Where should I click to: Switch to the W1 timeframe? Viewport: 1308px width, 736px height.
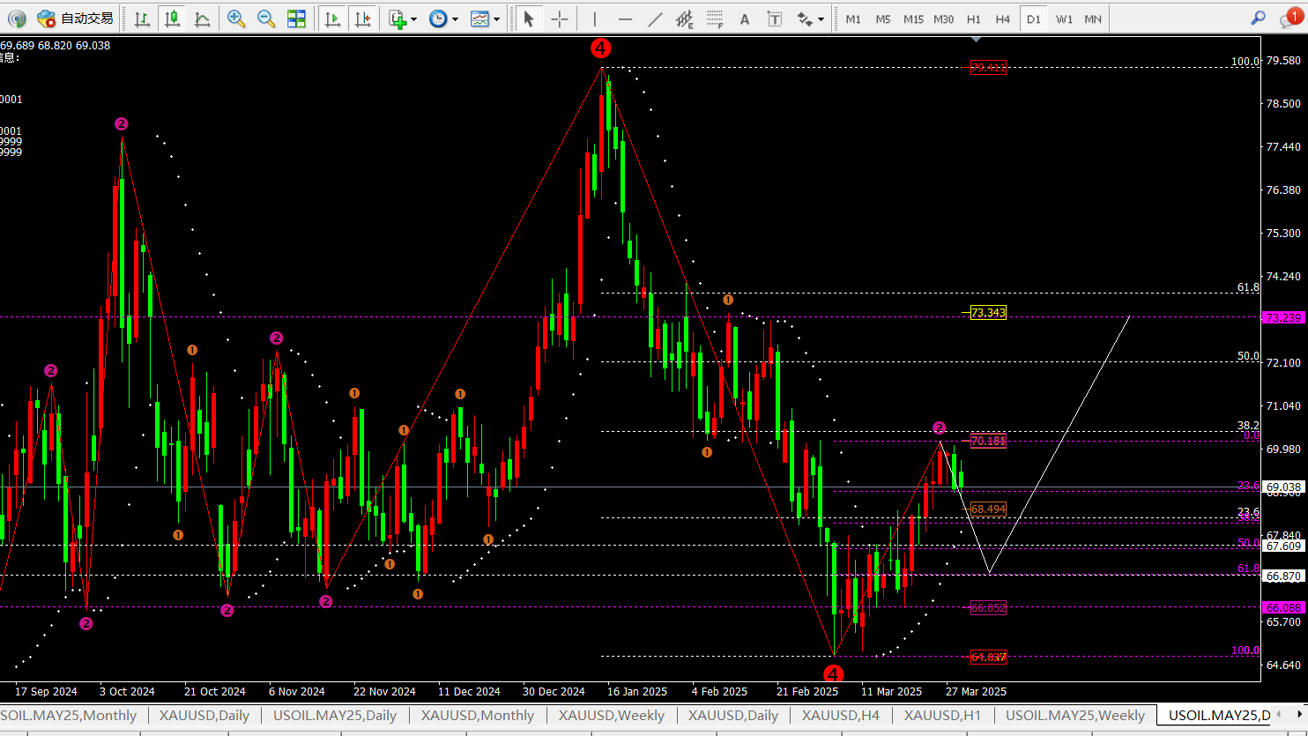[x=1064, y=19]
